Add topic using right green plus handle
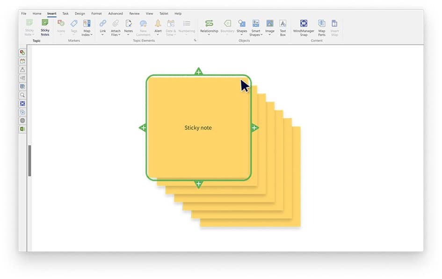442x279 pixels. pyautogui.click(x=254, y=128)
